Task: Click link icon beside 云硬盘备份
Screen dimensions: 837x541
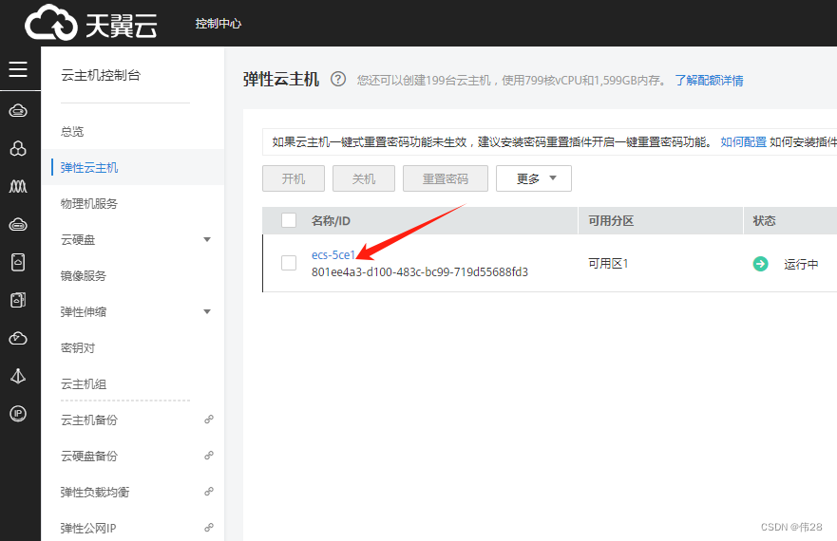Action: coord(209,455)
